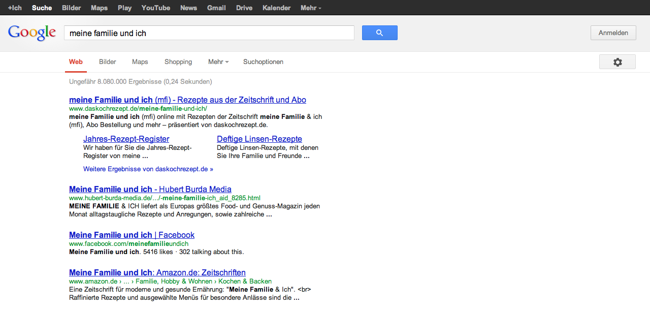Expand the Mehr dropdown under search tabs
This screenshot has height=312, width=650.
[218, 62]
